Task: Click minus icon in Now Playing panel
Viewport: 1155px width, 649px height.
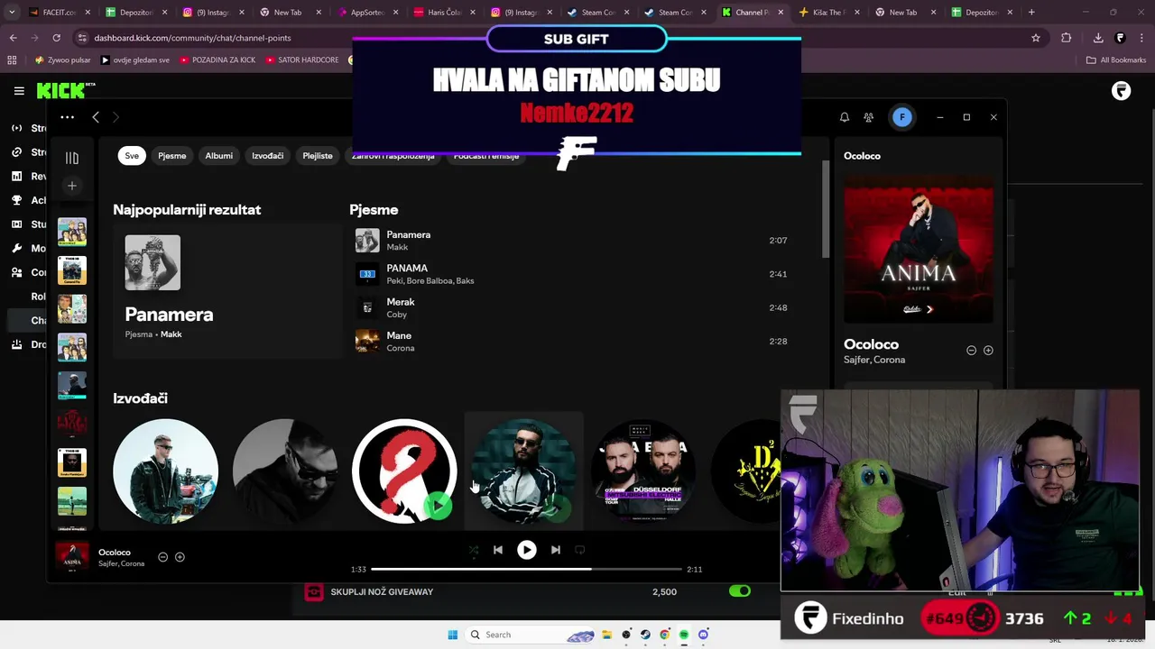Action: pos(972,351)
